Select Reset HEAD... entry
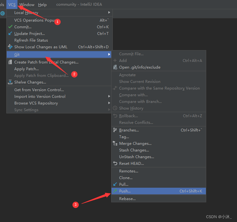Screen dimensions: 237x222 coord(159,163)
